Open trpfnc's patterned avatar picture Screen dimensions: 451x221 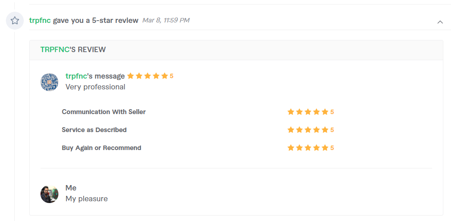(x=49, y=82)
